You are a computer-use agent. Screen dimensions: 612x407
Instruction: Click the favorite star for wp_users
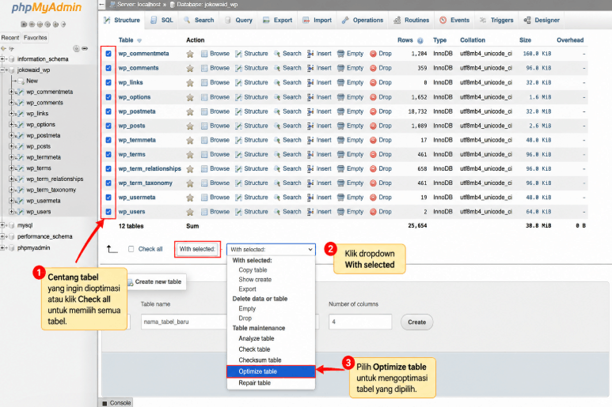point(190,212)
